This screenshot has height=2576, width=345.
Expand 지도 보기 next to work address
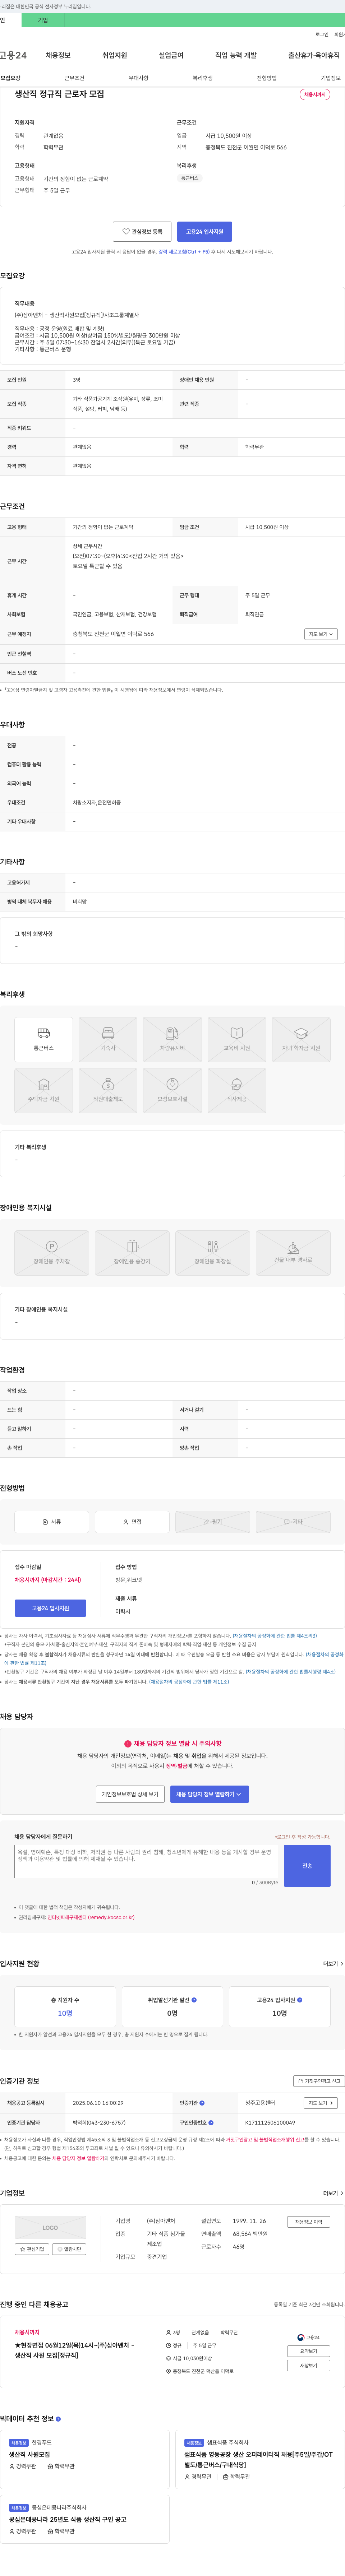click(x=321, y=634)
